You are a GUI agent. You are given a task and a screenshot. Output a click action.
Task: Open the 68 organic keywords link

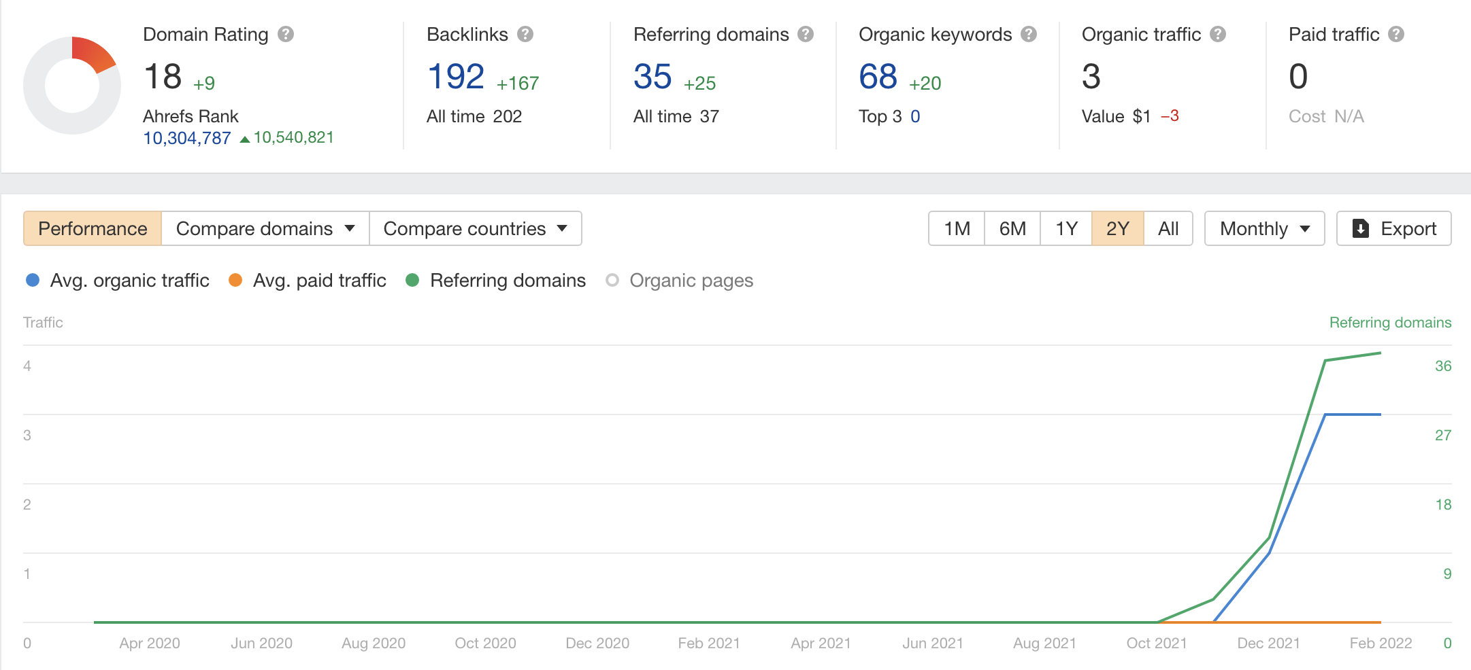878,76
